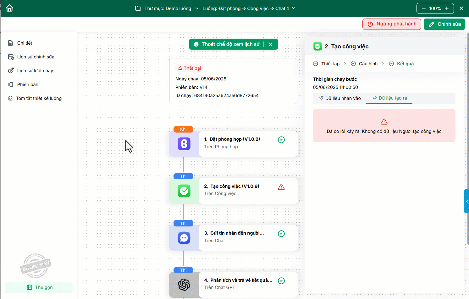Image resolution: width=469 pixels, height=299 pixels.
Task: Click the Phiên bản version icon
Action: point(10,84)
